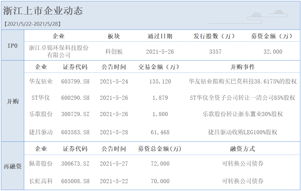Click the 通过日期 column header

[160, 36]
